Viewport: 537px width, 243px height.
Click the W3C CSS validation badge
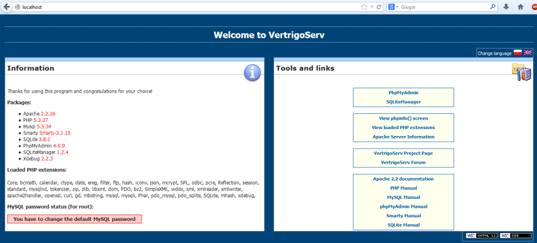point(516,236)
